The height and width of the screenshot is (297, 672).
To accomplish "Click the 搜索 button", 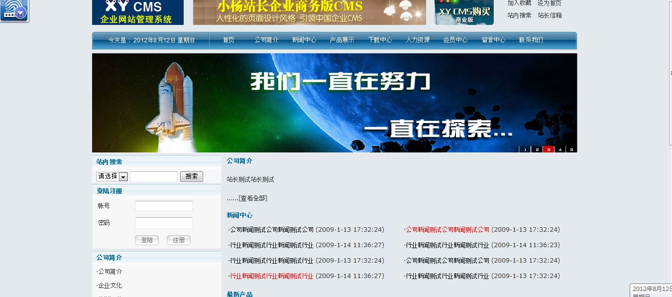I will coord(192,176).
